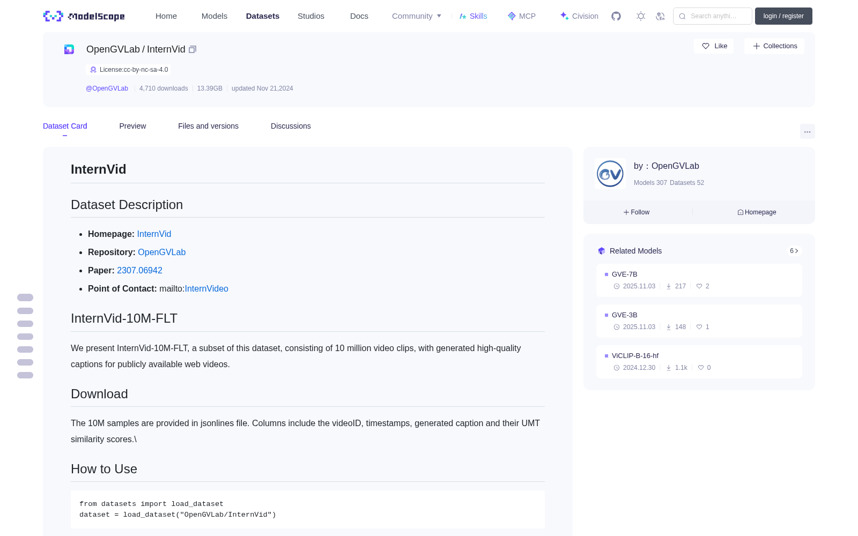Open the Studios navigation item
The image size is (858, 536).
[311, 16]
